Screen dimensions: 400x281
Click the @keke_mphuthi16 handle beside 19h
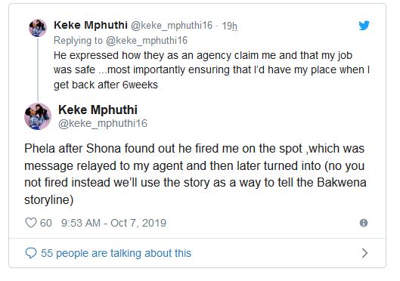172,26
